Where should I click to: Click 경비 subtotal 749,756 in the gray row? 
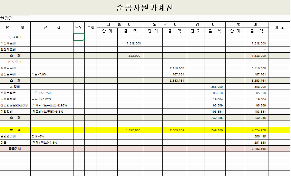click(x=217, y=118)
